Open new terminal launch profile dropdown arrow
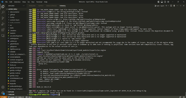Viewport: 186px width, 98px height. pos(168,6)
